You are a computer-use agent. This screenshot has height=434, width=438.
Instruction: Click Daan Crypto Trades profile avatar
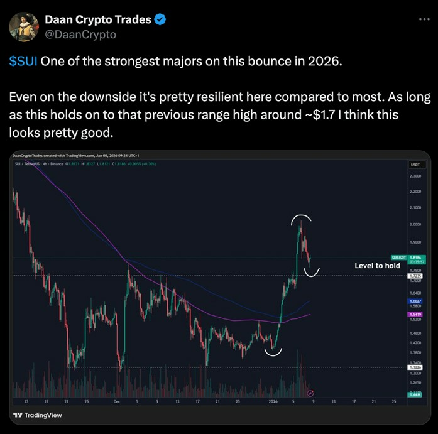click(x=23, y=26)
